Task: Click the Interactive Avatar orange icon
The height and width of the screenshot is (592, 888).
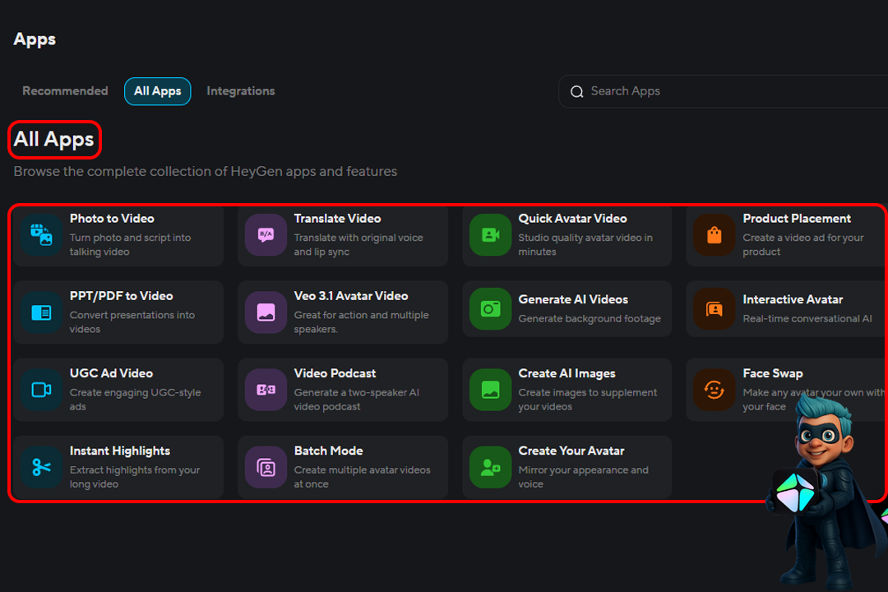Action: click(714, 308)
